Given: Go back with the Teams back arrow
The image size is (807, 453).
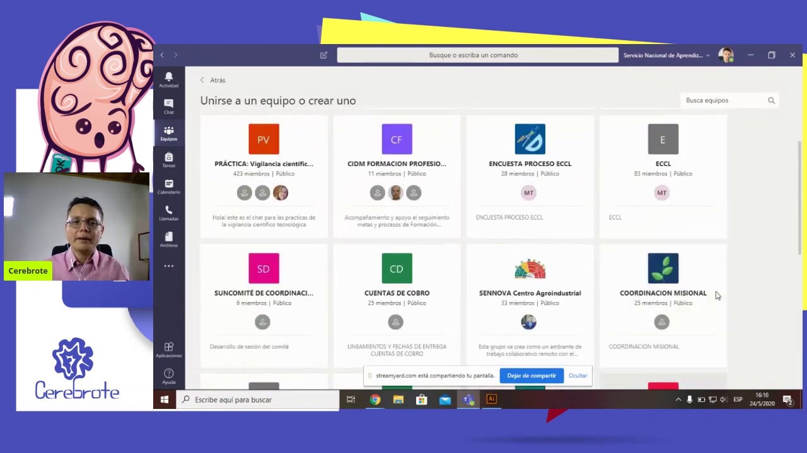Looking at the screenshot, I should click(162, 55).
